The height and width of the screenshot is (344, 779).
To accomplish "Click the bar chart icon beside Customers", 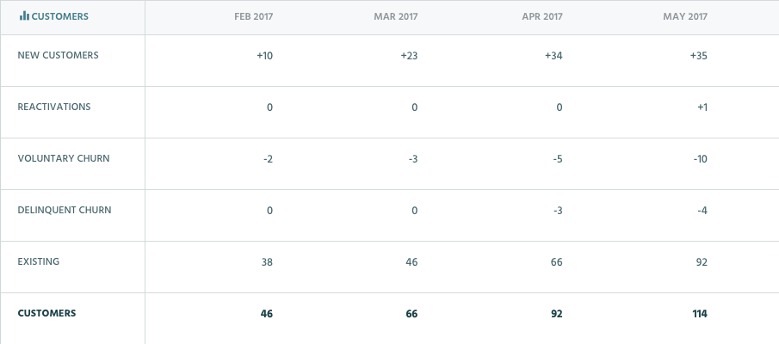I will [x=24, y=15].
